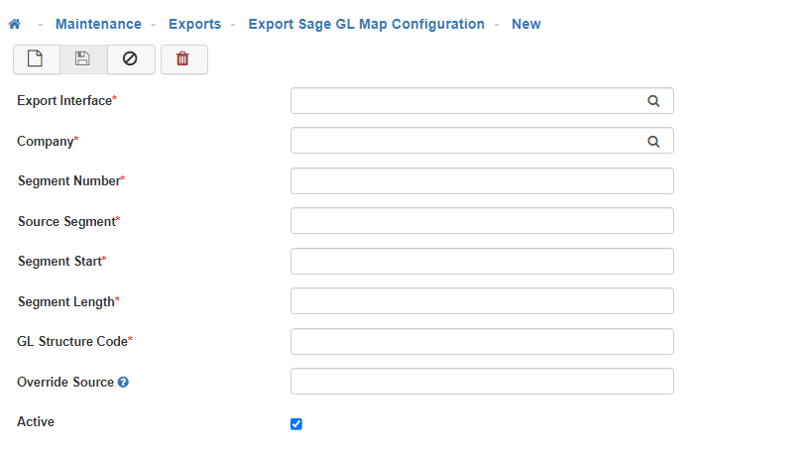The image size is (803, 450).
Task: Click the Save floppy disk icon
Action: [x=83, y=58]
